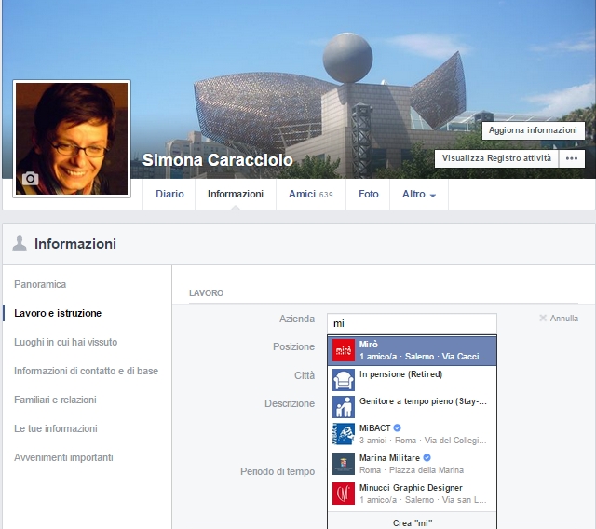The image size is (596, 529).
Task: Click the Marina Militare verified badge
Action: pos(427,457)
